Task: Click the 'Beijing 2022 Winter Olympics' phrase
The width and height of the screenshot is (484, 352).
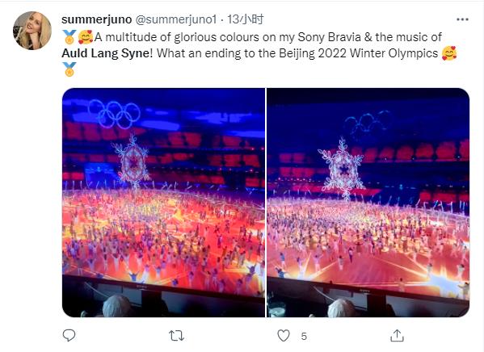Action: pyautogui.click(x=359, y=53)
